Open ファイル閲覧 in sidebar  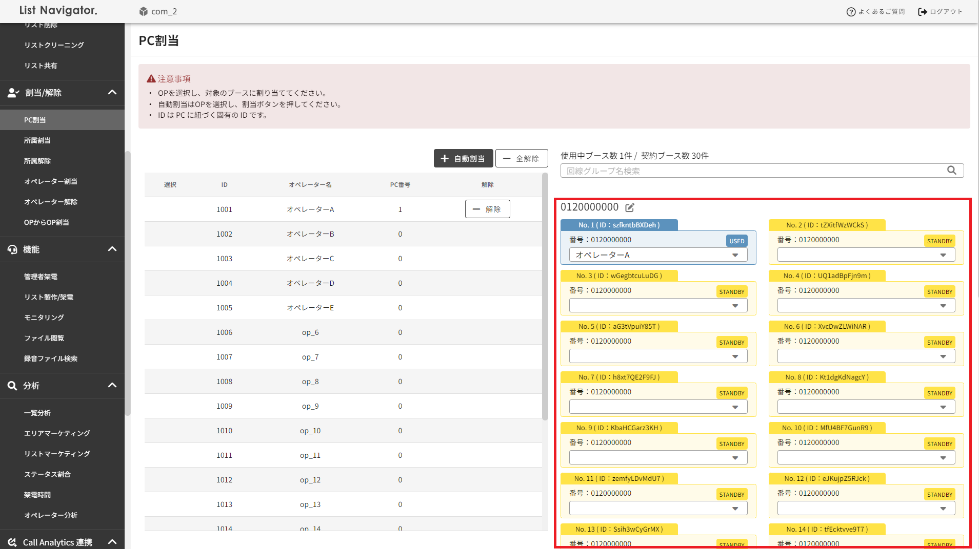62,338
